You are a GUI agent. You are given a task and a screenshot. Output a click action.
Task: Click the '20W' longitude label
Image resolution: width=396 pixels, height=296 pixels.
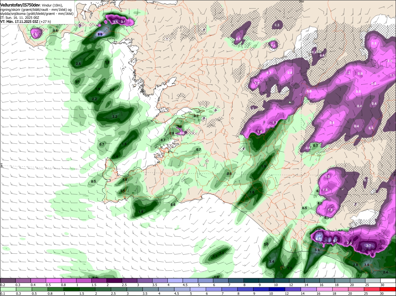pos(302,2)
